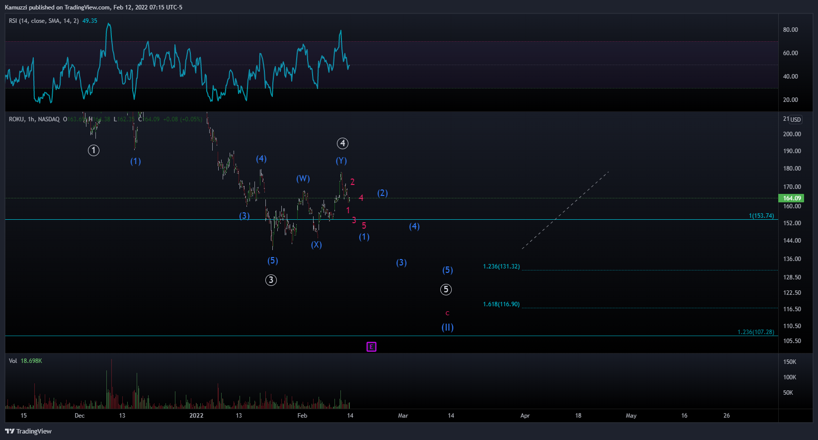Image resolution: width=818 pixels, height=440 pixels.
Task: Select the red 3 subwave label
Action: click(354, 220)
